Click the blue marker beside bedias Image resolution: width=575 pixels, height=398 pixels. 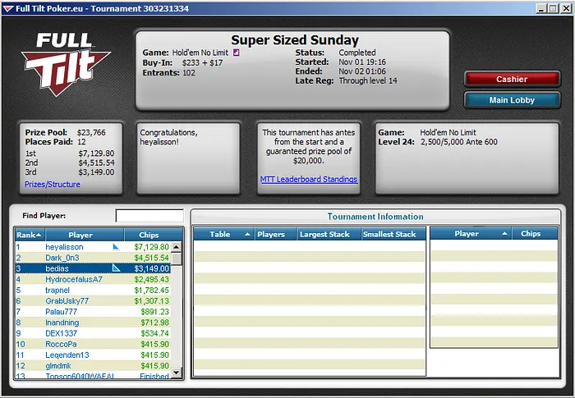(x=116, y=268)
